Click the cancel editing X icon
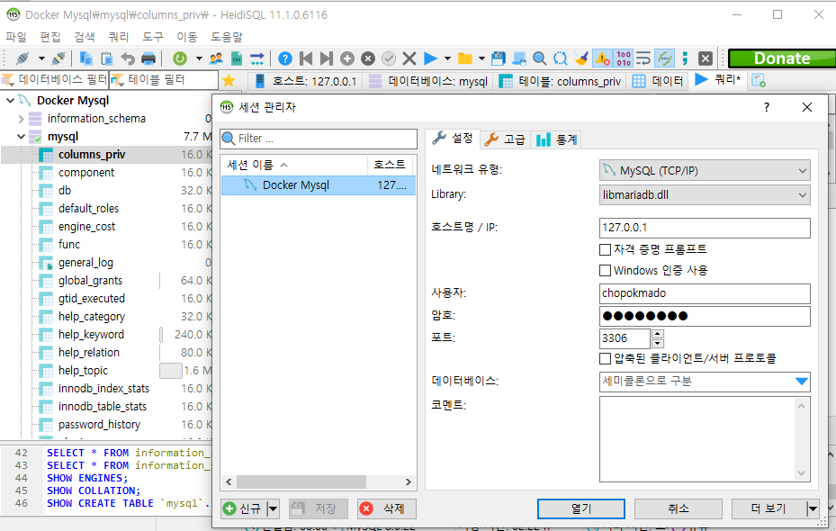Screen dimensions: 836x531 tap(409, 58)
